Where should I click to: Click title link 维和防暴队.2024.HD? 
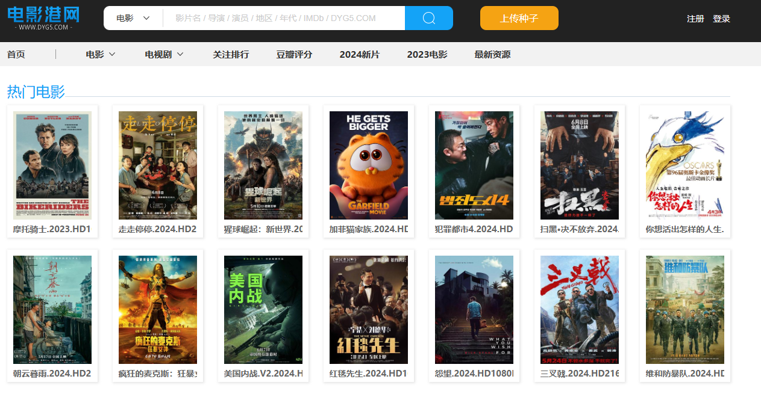click(685, 374)
